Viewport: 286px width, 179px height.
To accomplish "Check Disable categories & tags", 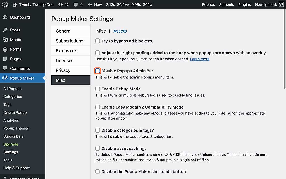I will [97, 130].
